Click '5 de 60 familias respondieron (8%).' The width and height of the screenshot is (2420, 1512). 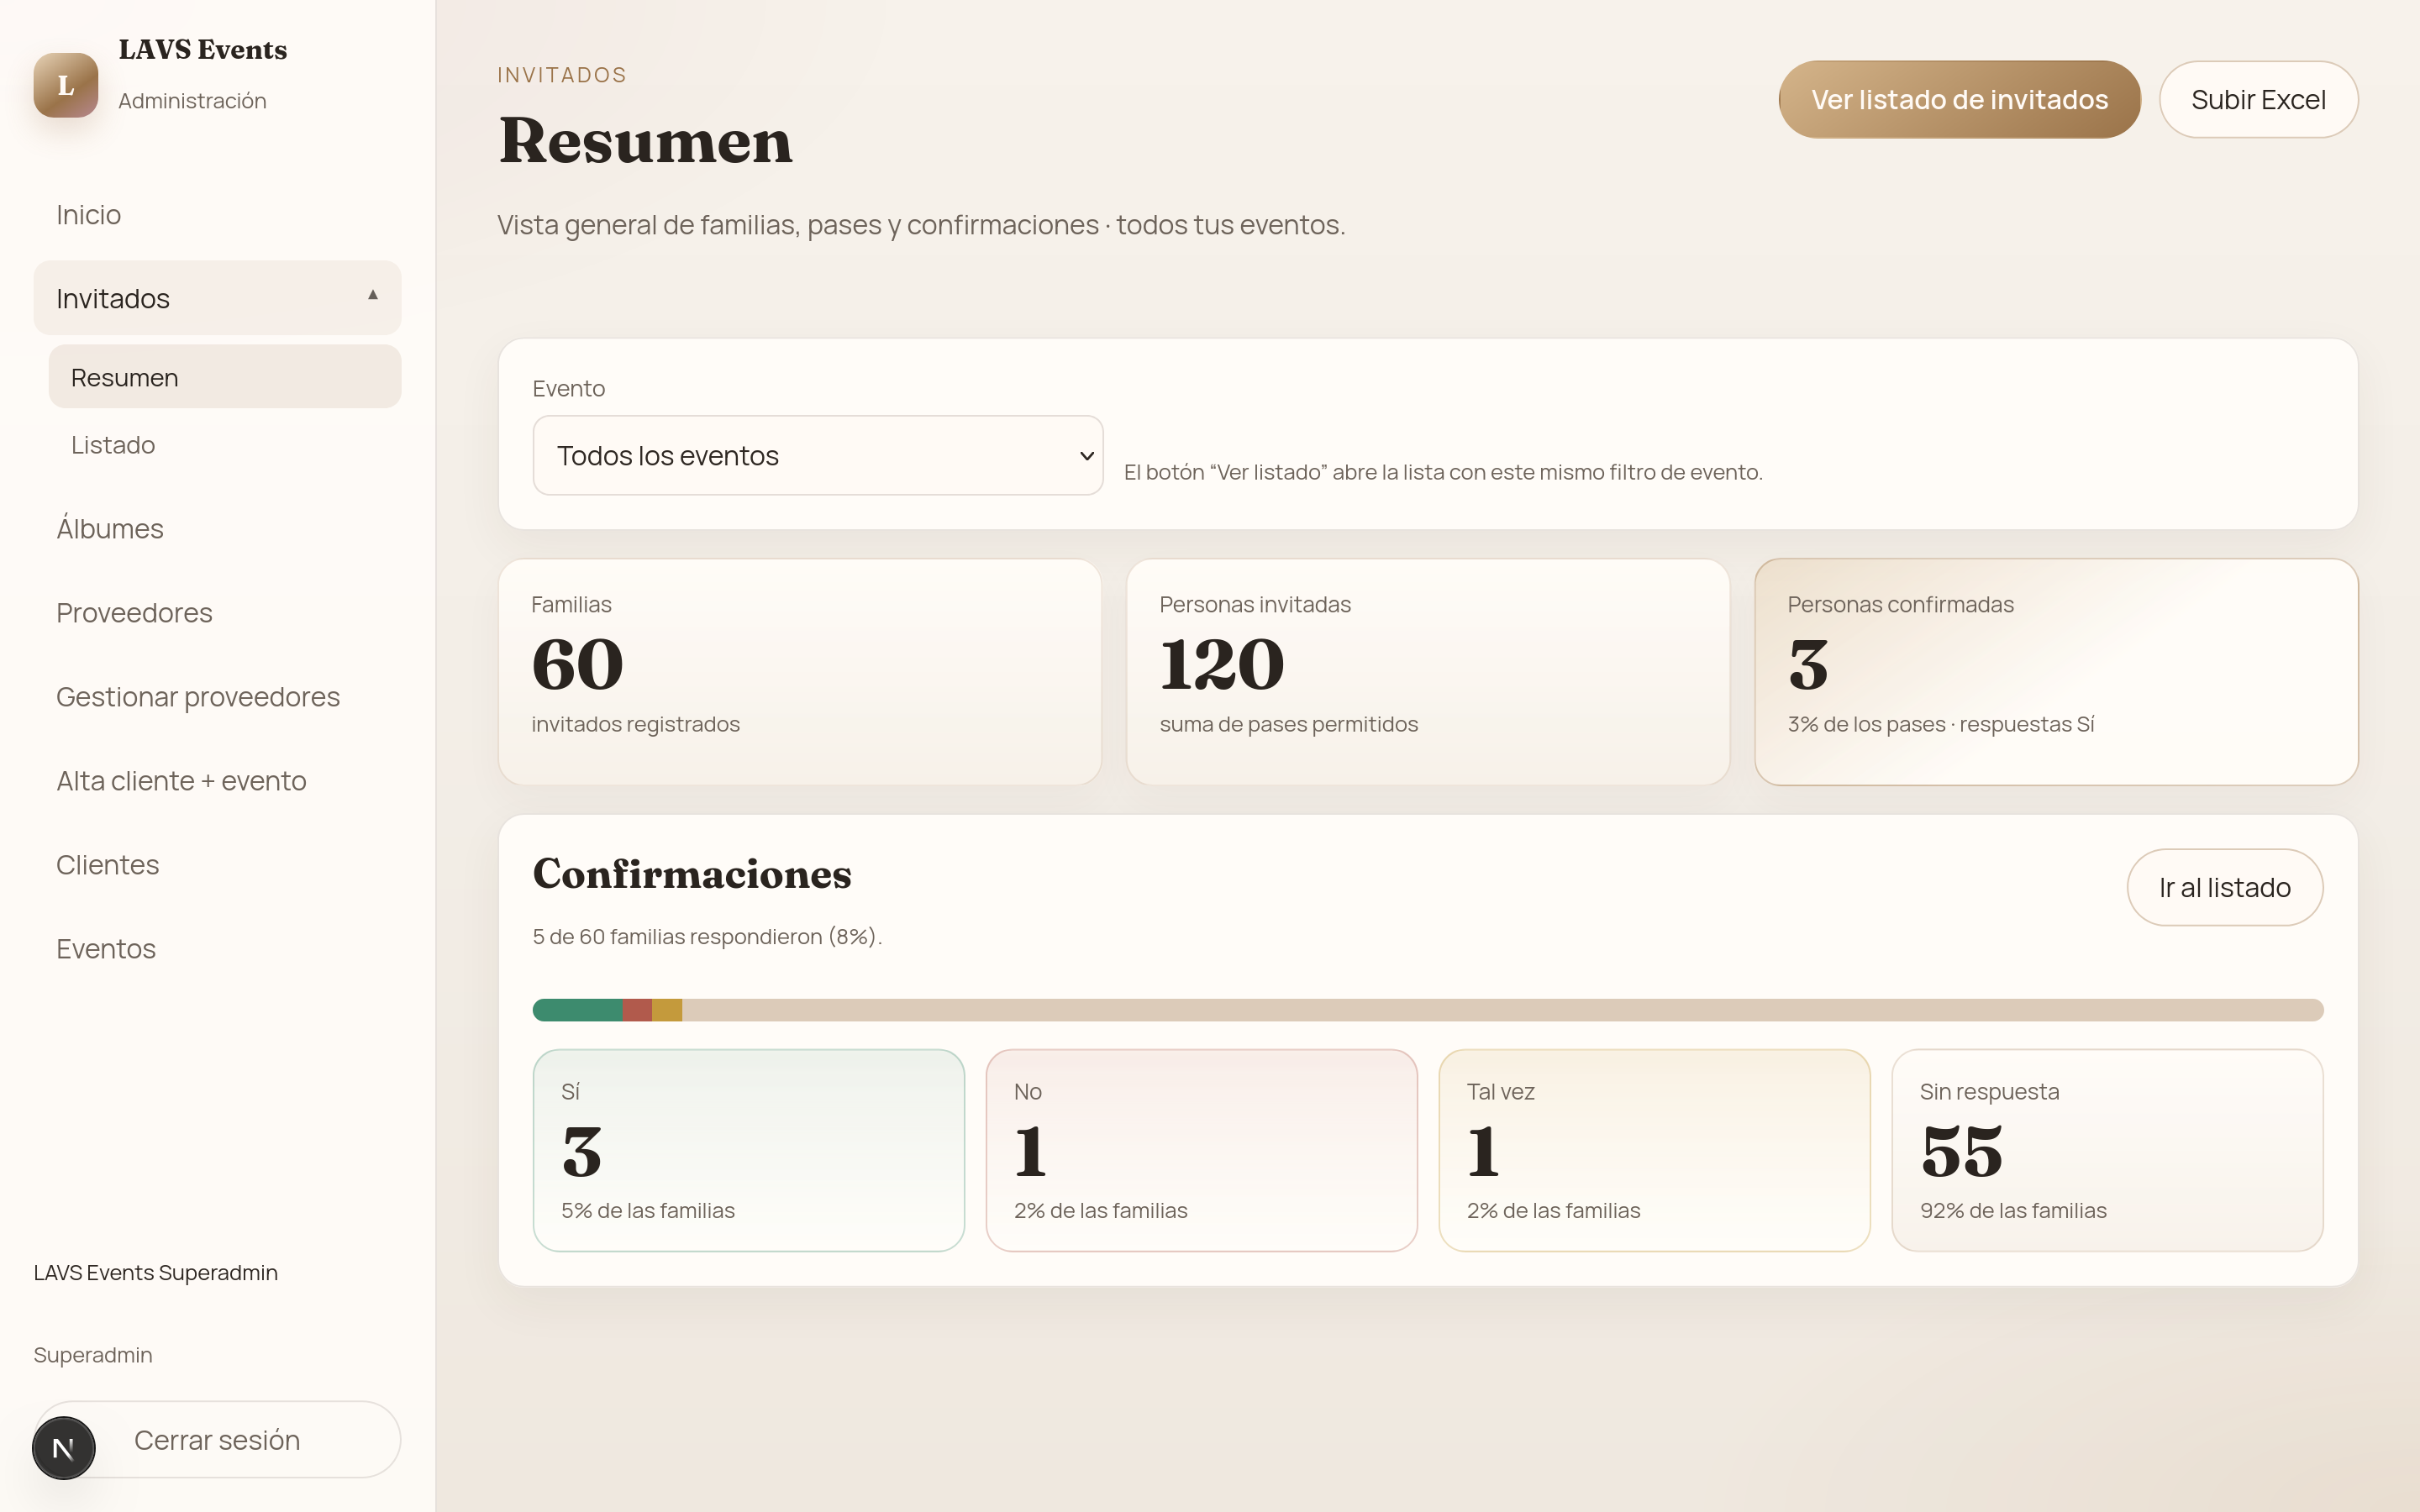(707, 937)
